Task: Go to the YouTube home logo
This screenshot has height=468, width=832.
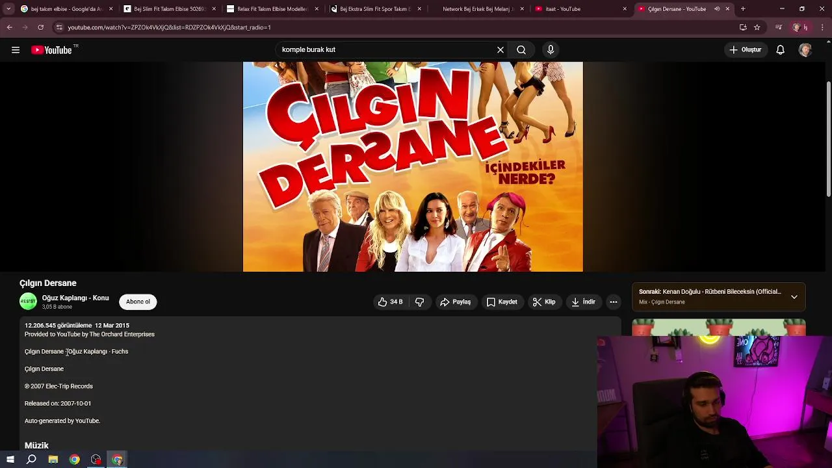Action: (51, 50)
